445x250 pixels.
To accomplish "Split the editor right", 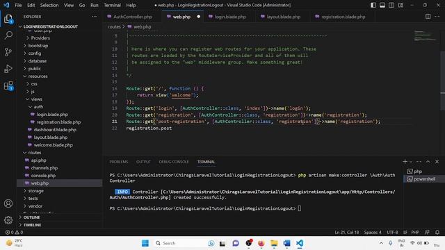I will pos(428,17).
